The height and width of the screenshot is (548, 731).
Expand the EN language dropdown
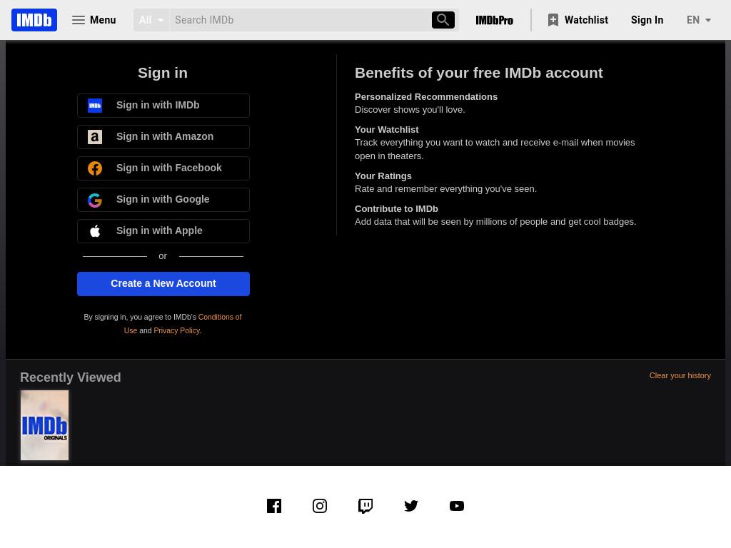698,20
